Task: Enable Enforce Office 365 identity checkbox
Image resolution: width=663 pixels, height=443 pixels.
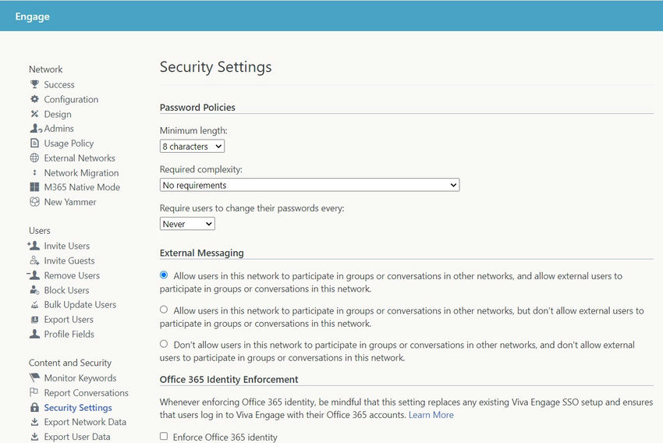Action: point(164,436)
